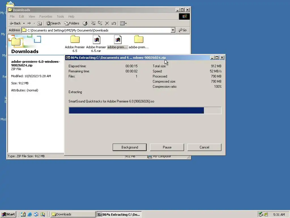Click the status bar 'Type: ZIP File' text
The image size is (290, 218).
click(x=26, y=156)
